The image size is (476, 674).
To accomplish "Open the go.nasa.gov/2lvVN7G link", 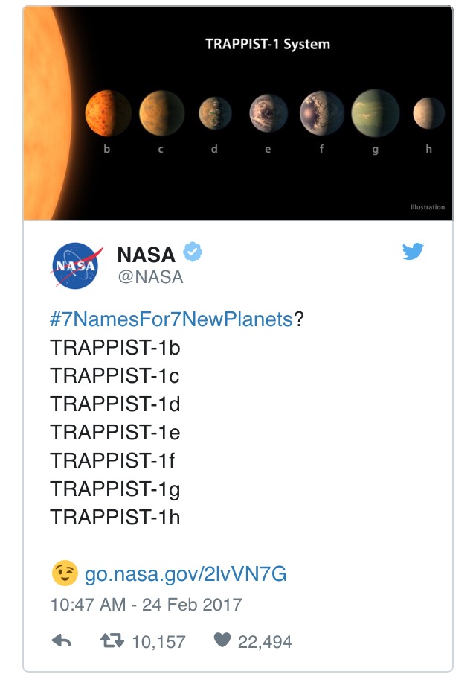I will coord(185,573).
